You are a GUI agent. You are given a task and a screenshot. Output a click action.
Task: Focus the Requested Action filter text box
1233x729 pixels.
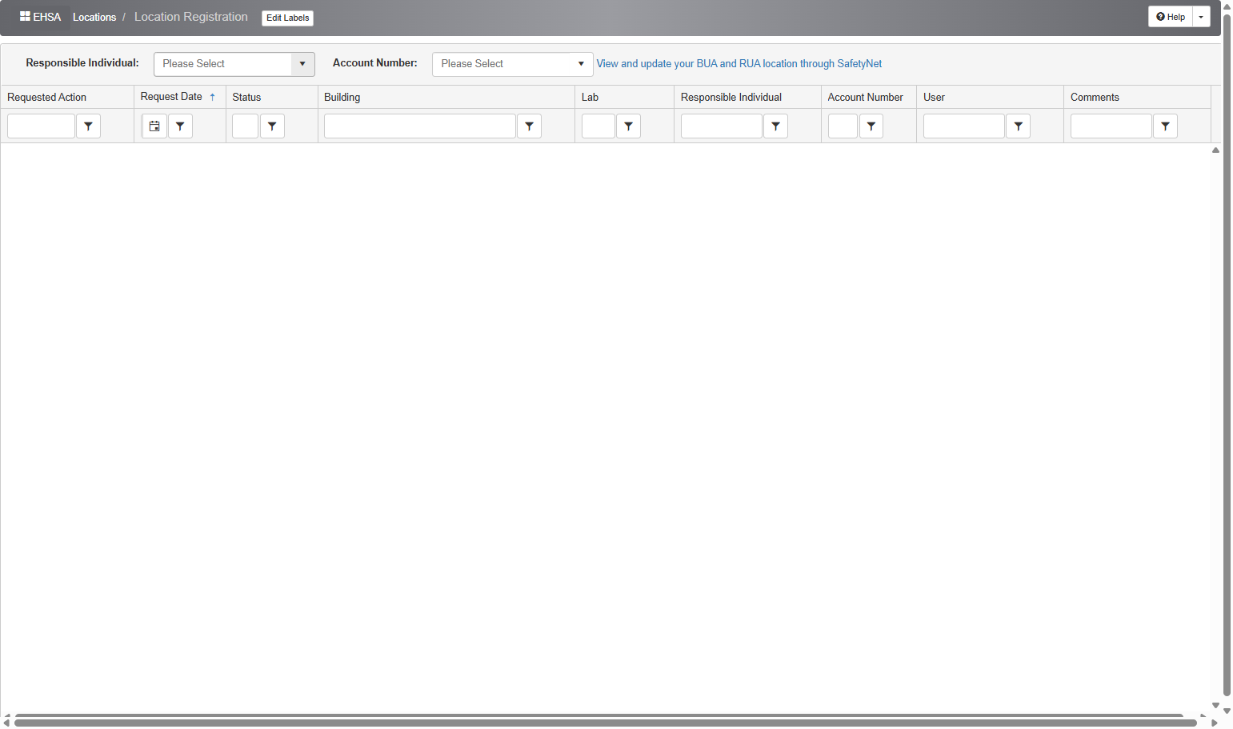[x=41, y=126]
